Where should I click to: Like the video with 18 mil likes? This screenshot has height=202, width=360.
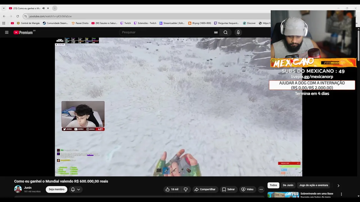coord(172,189)
